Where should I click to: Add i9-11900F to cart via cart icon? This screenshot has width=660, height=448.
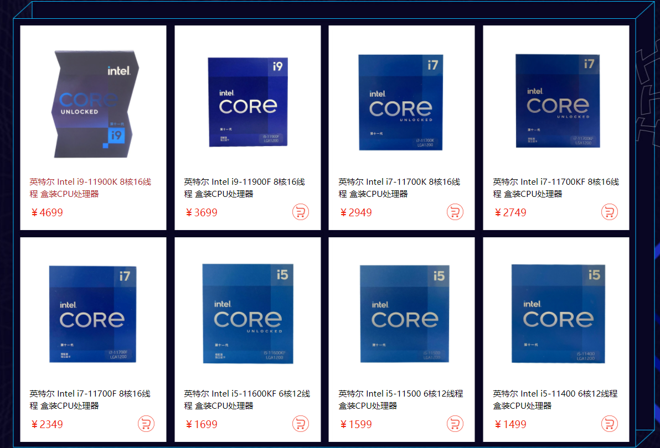301,212
